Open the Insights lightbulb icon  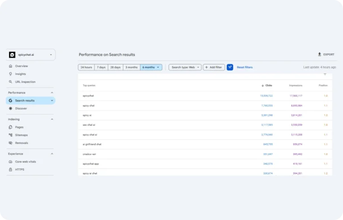10,74
